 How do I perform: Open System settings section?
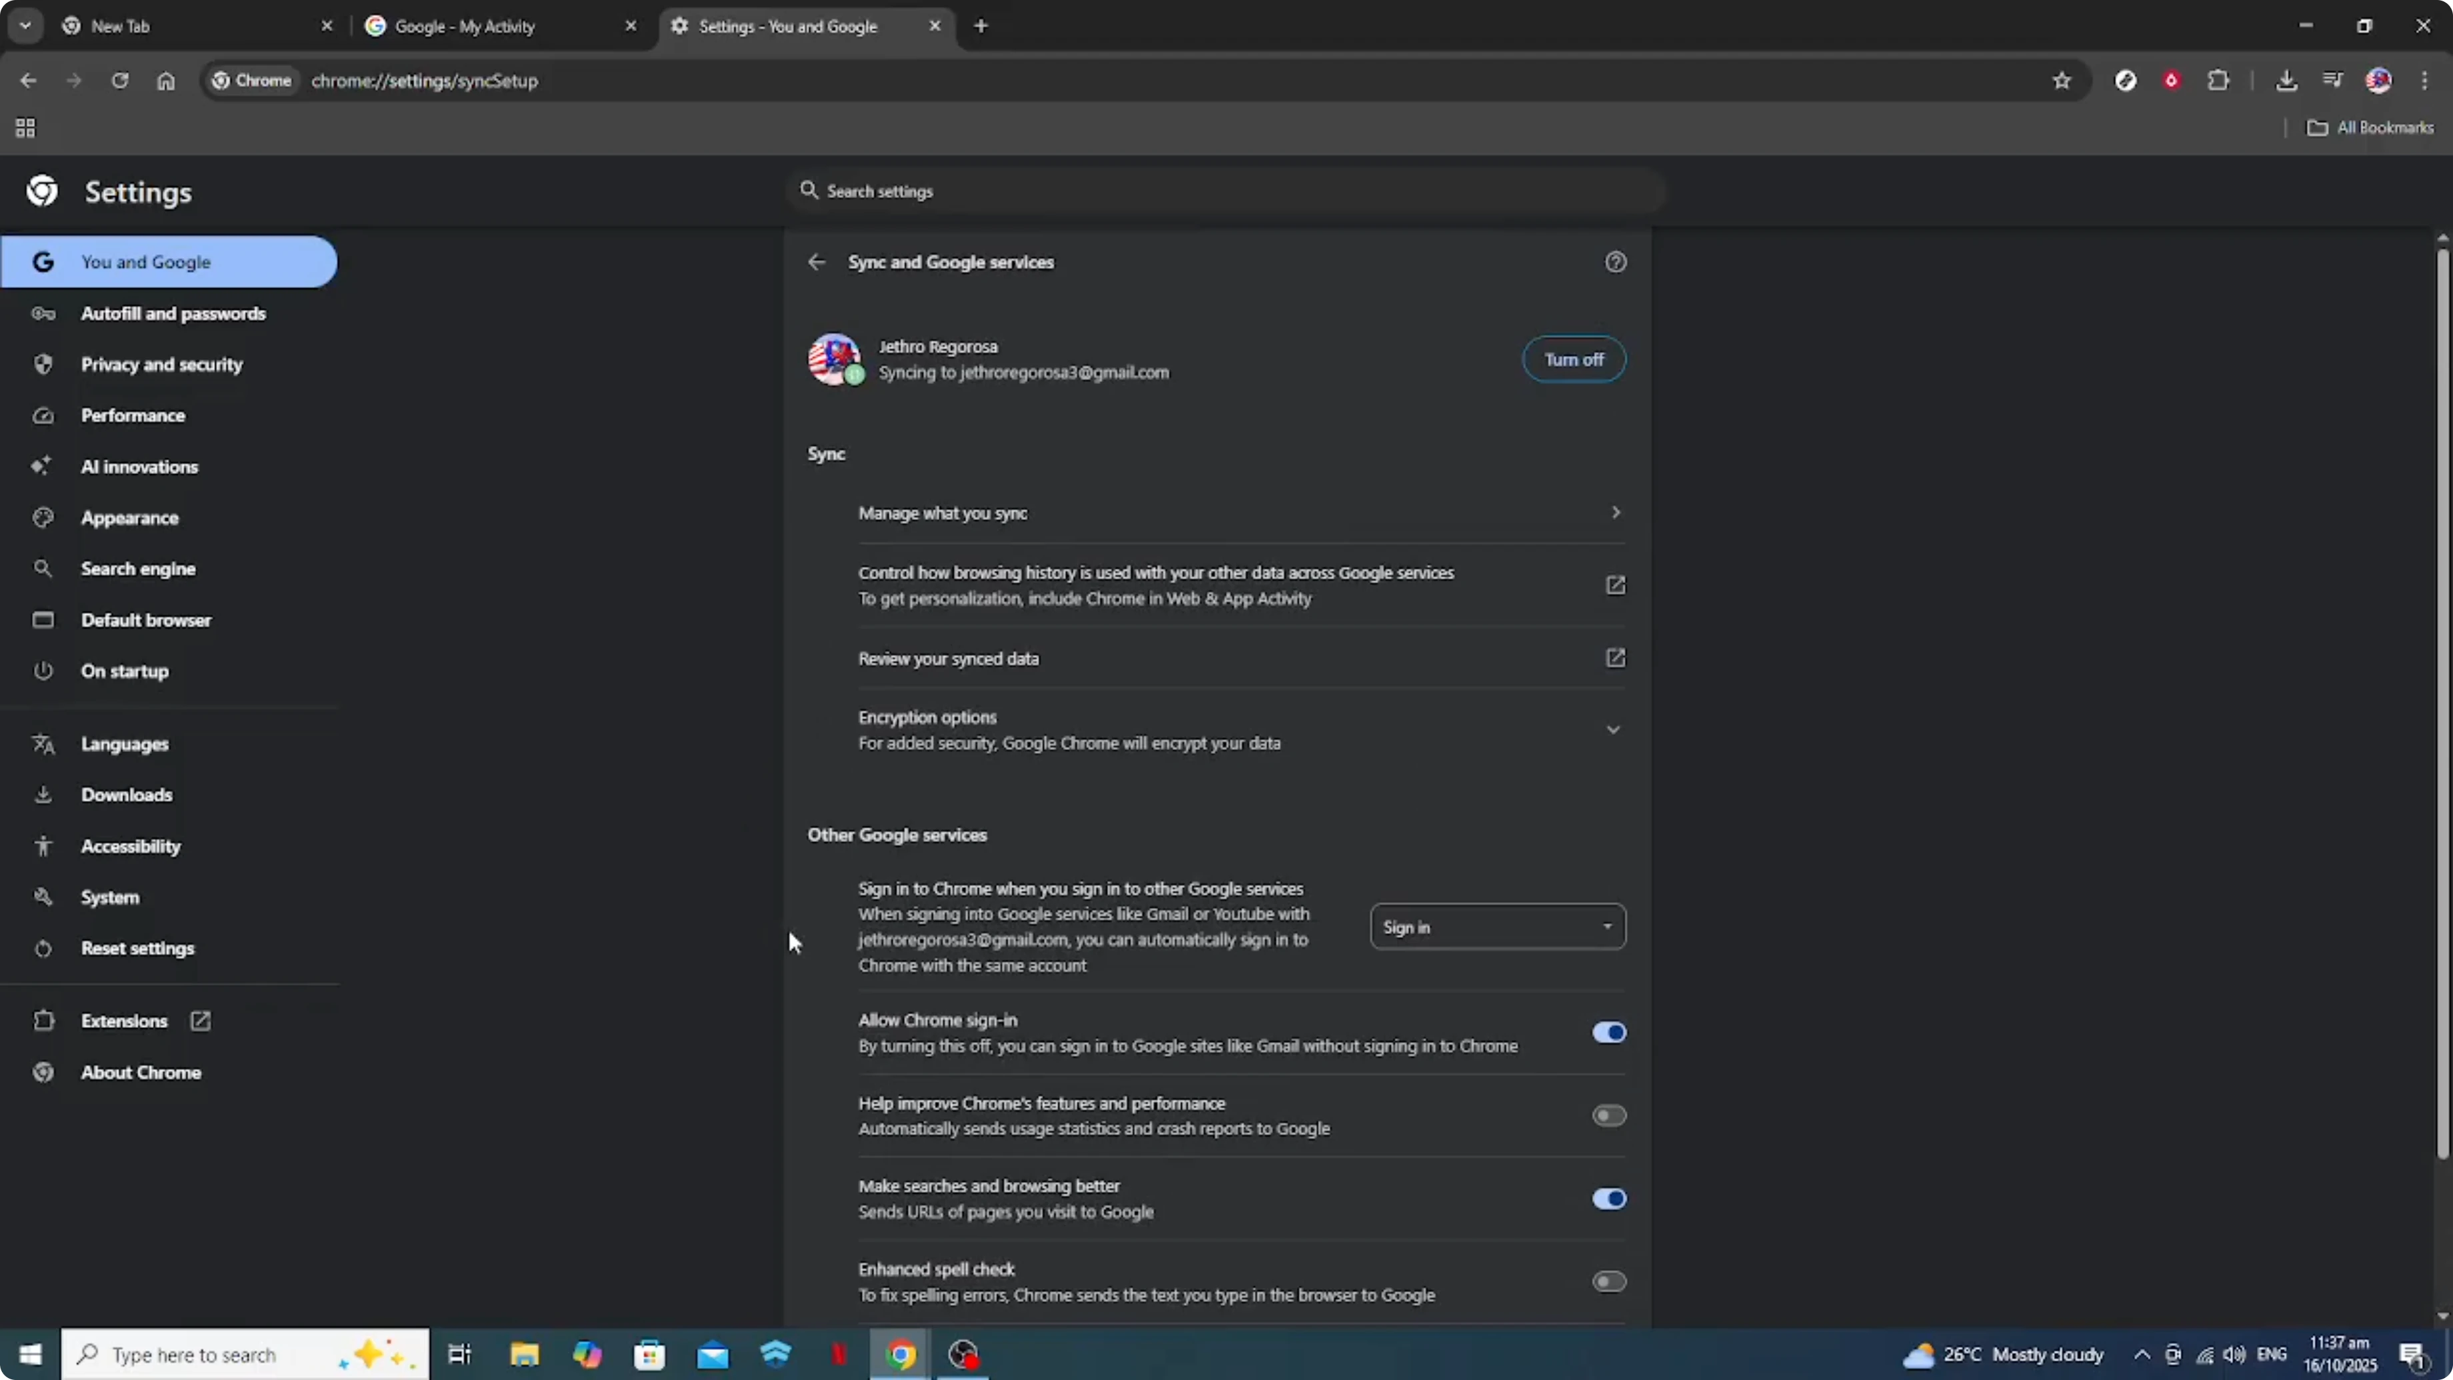pos(169,897)
